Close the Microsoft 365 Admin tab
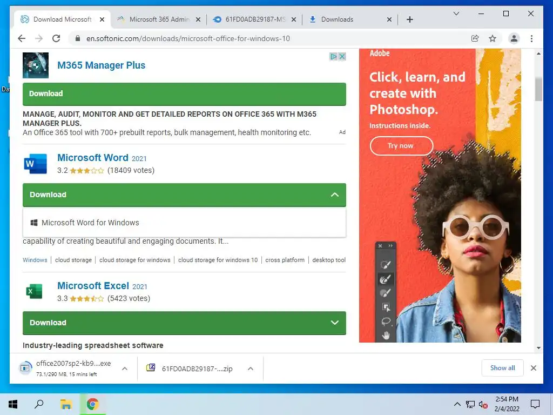 point(198,19)
